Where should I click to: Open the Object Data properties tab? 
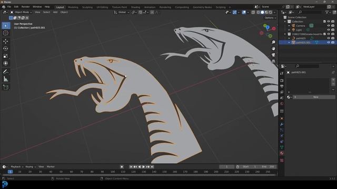click(x=282, y=148)
